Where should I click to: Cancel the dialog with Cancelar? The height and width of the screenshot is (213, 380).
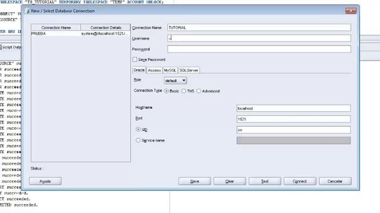(x=335, y=181)
